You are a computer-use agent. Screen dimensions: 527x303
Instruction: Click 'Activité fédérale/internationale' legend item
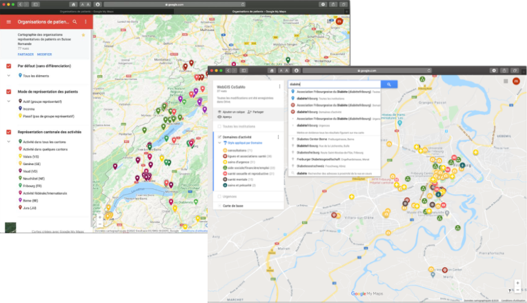[x=43, y=193]
